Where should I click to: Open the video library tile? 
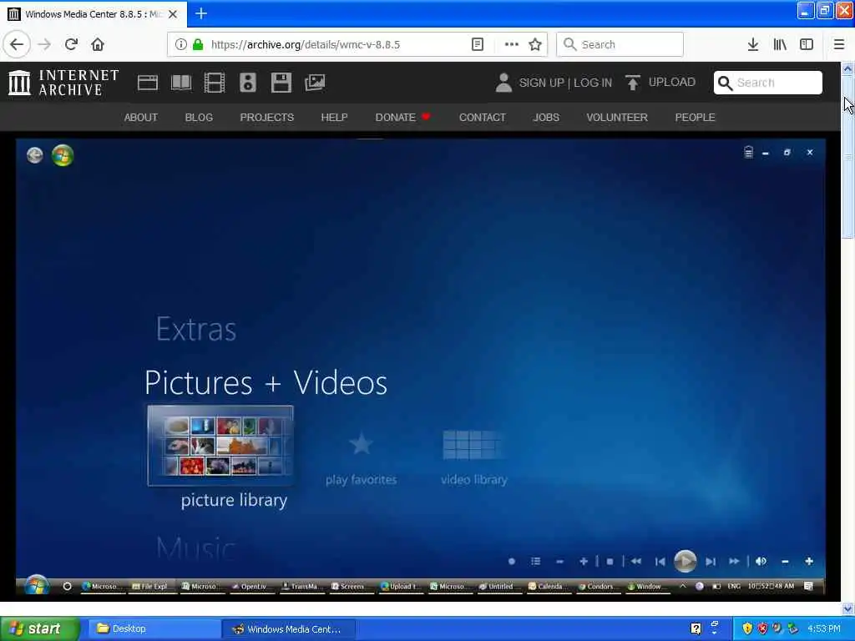474,457
